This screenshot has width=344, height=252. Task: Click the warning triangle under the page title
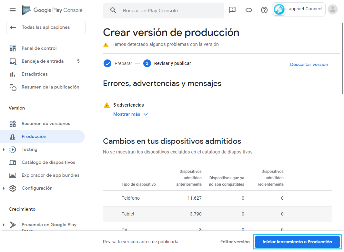(x=106, y=45)
